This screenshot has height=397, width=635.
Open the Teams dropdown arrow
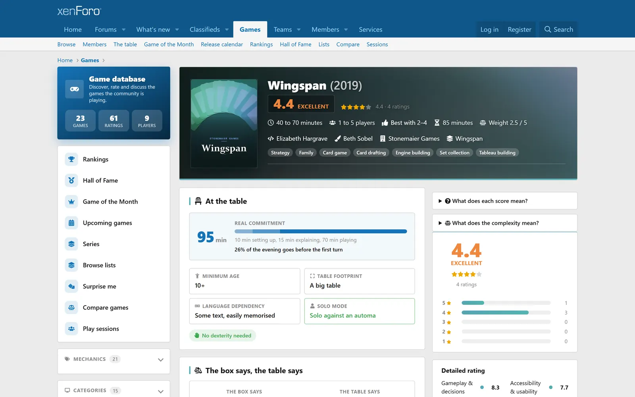click(299, 29)
